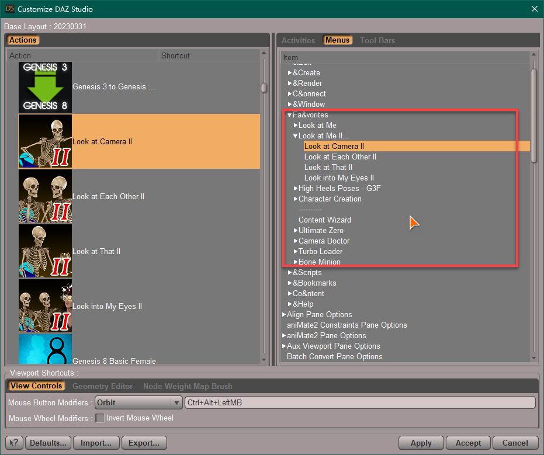This screenshot has height=455, width=544.
Task: Expand aniMate2 Pane Options tree item
Action: [284, 335]
